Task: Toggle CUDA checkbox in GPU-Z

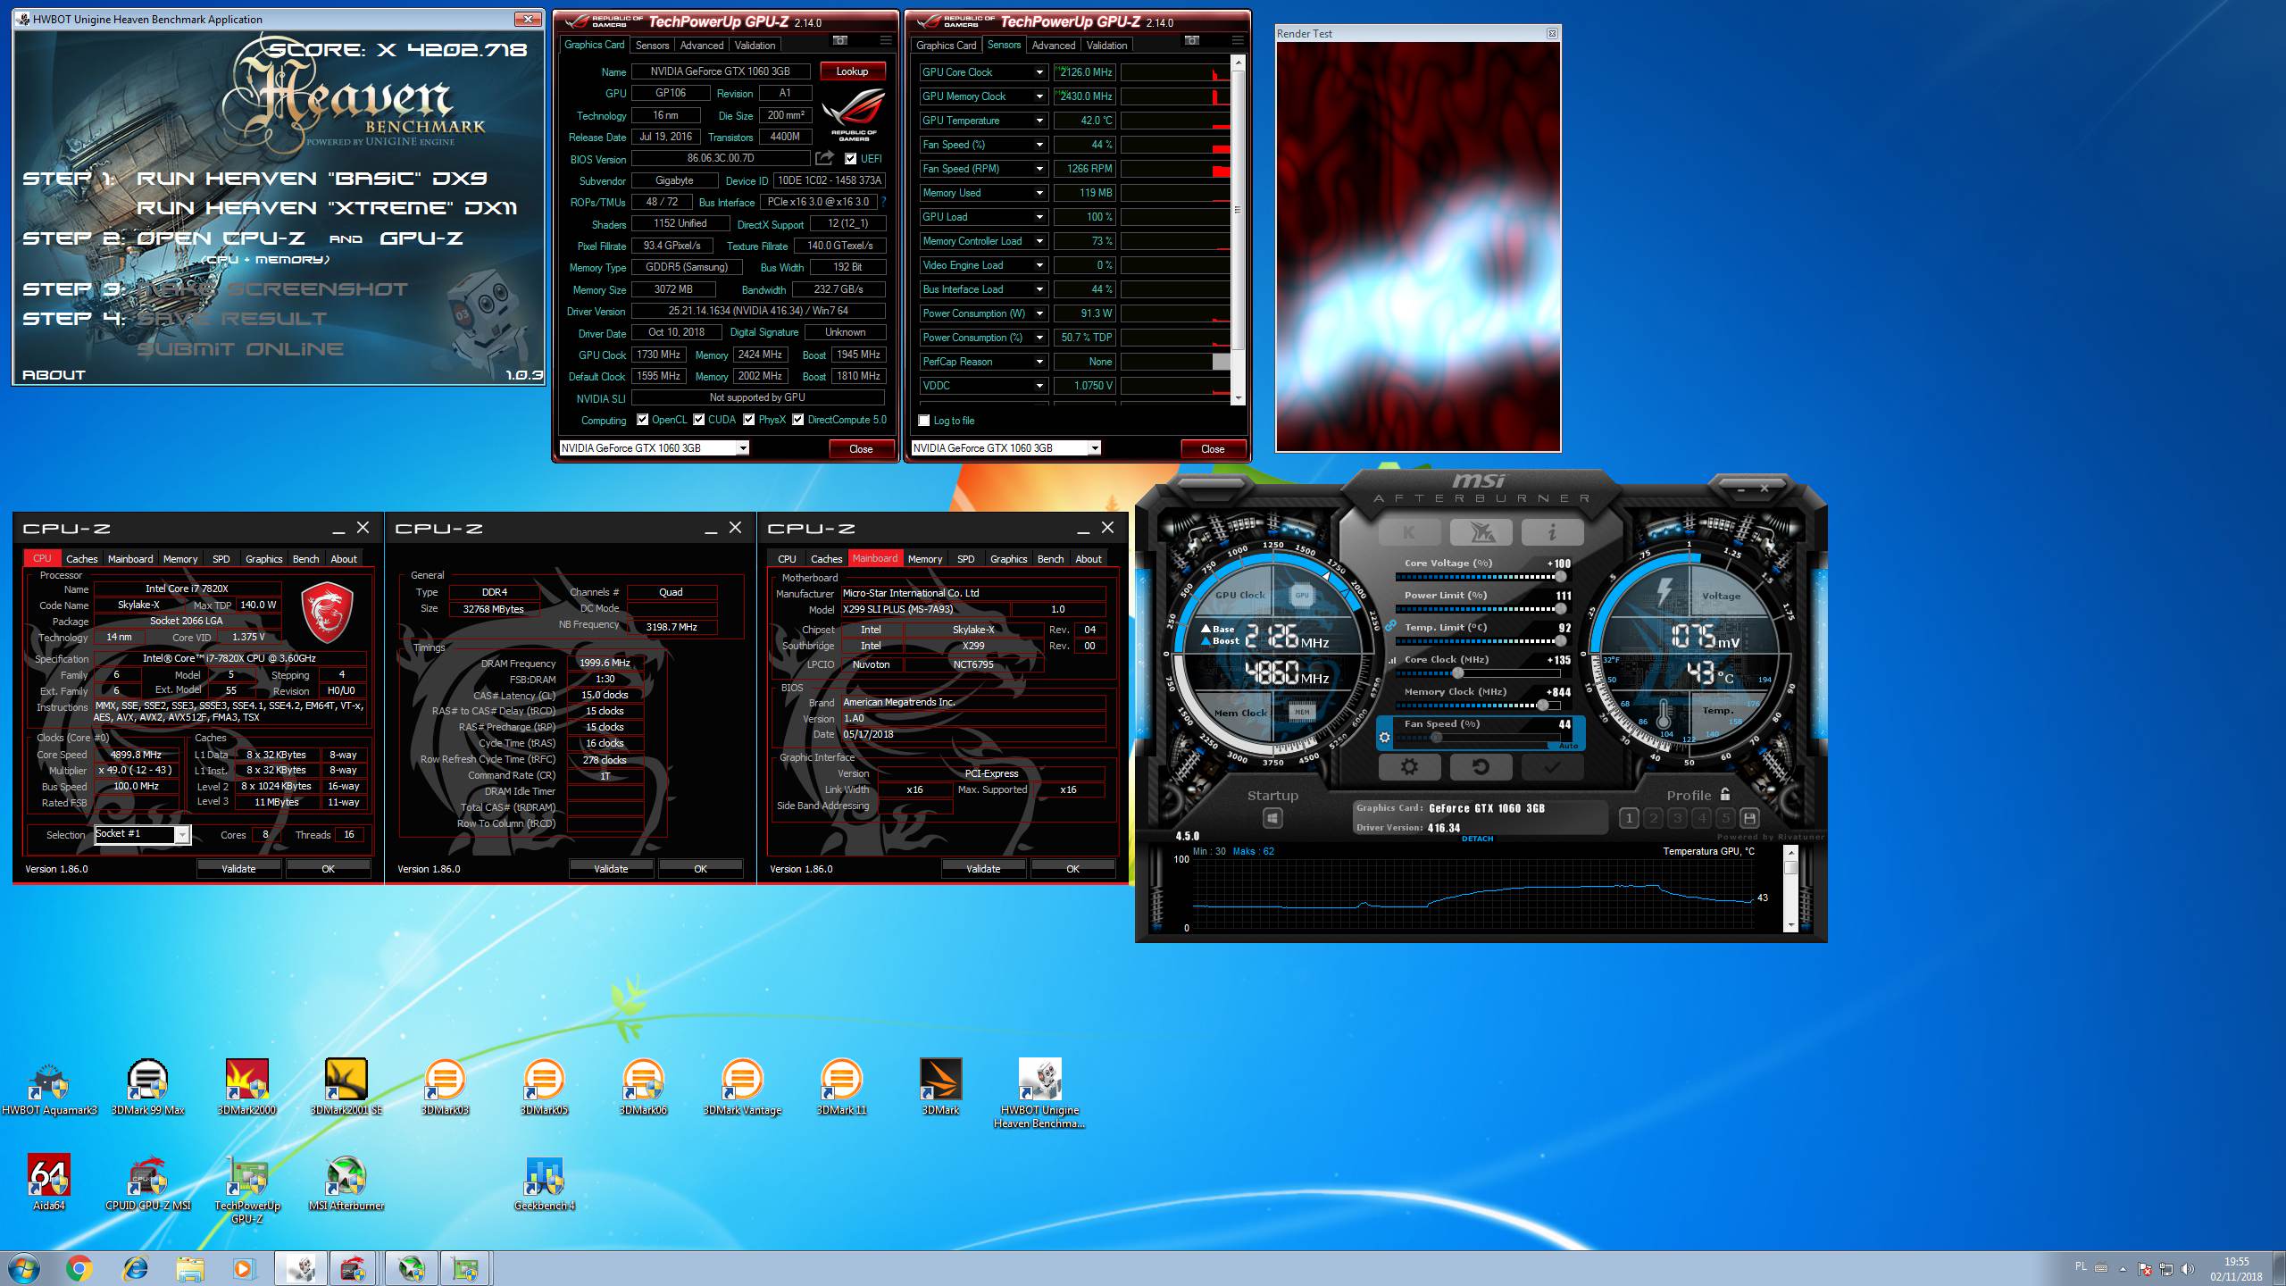Action: point(698,420)
